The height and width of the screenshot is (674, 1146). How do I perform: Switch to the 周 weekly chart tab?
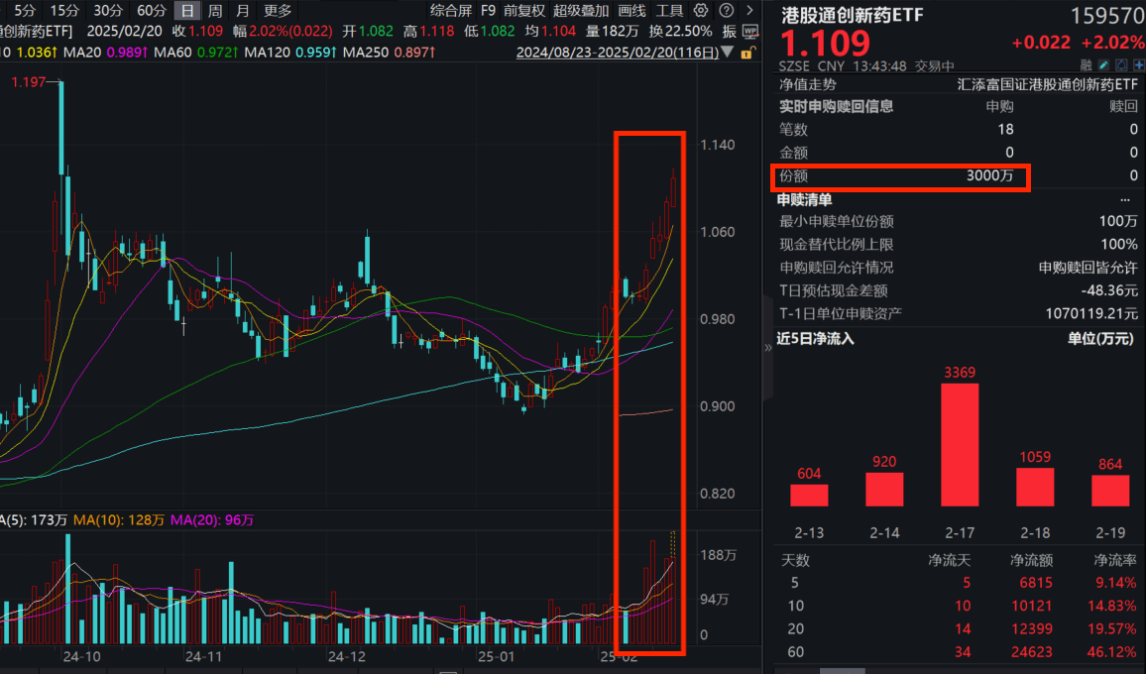point(213,10)
